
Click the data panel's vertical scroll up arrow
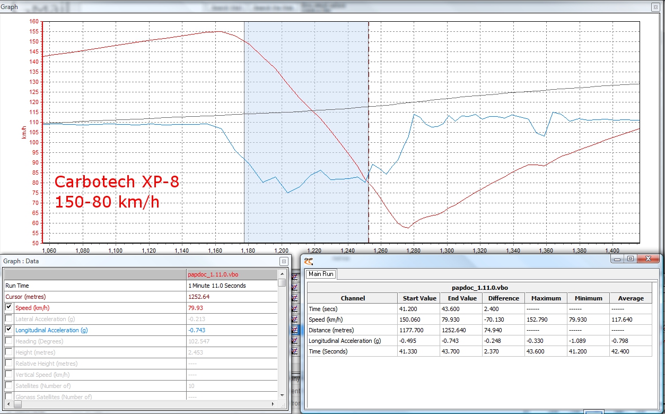tap(282, 274)
